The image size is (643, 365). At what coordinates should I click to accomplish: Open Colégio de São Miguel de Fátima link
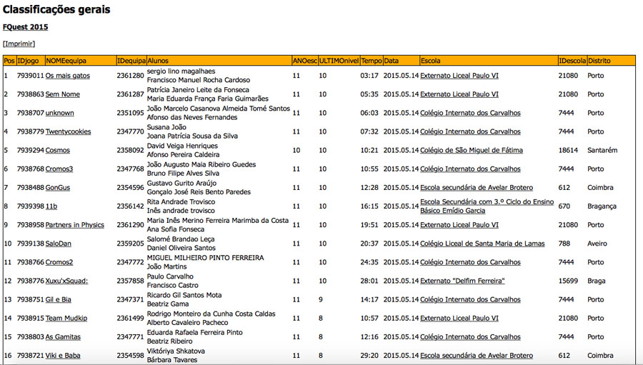(x=472, y=150)
